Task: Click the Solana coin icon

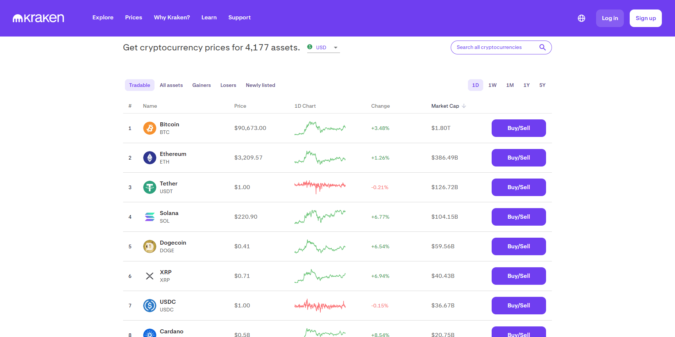Action: click(x=150, y=217)
